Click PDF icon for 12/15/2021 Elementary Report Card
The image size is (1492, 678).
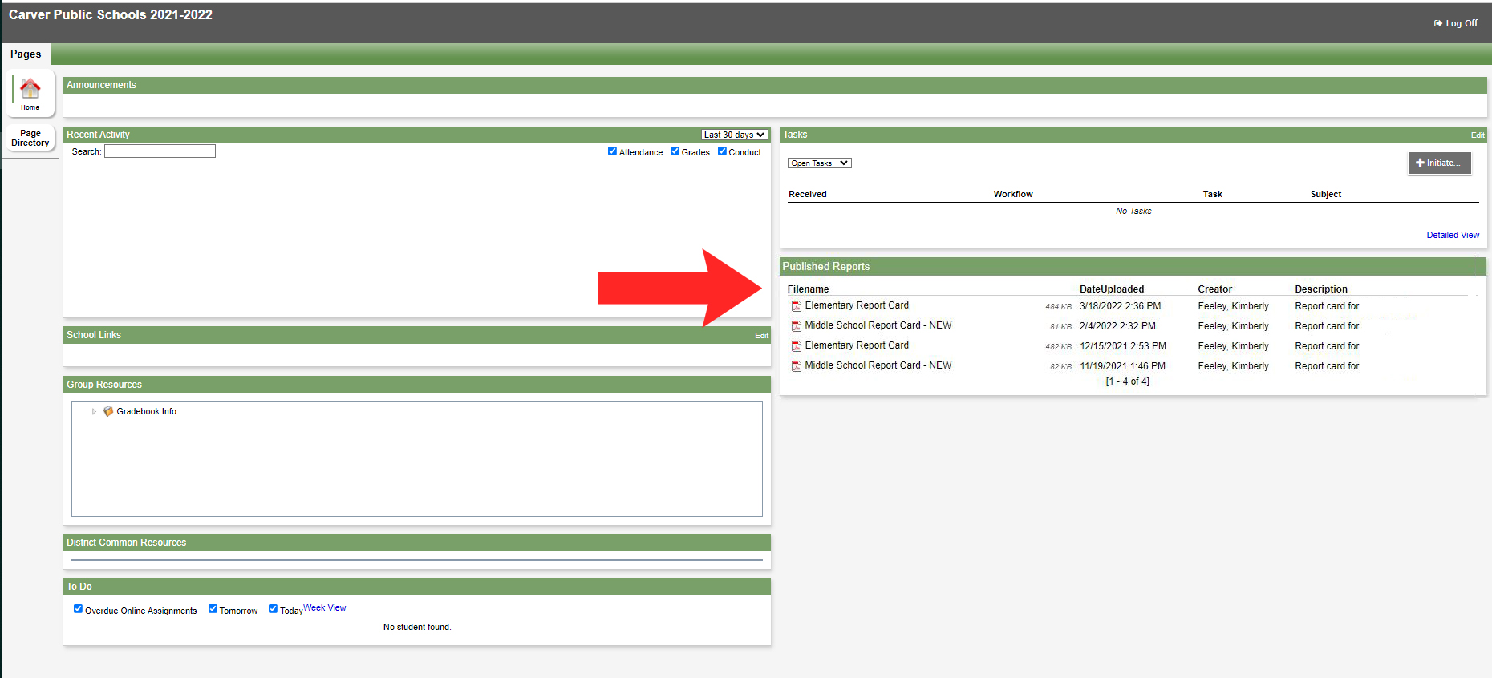796,346
